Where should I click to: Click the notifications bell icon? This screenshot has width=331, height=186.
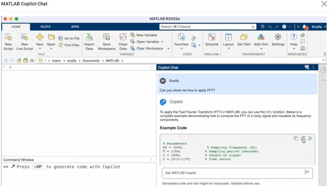(x=305, y=27)
